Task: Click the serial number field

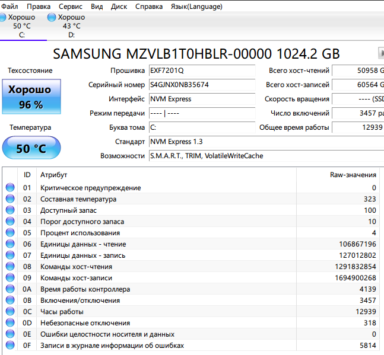Action: [x=201, y=85]
